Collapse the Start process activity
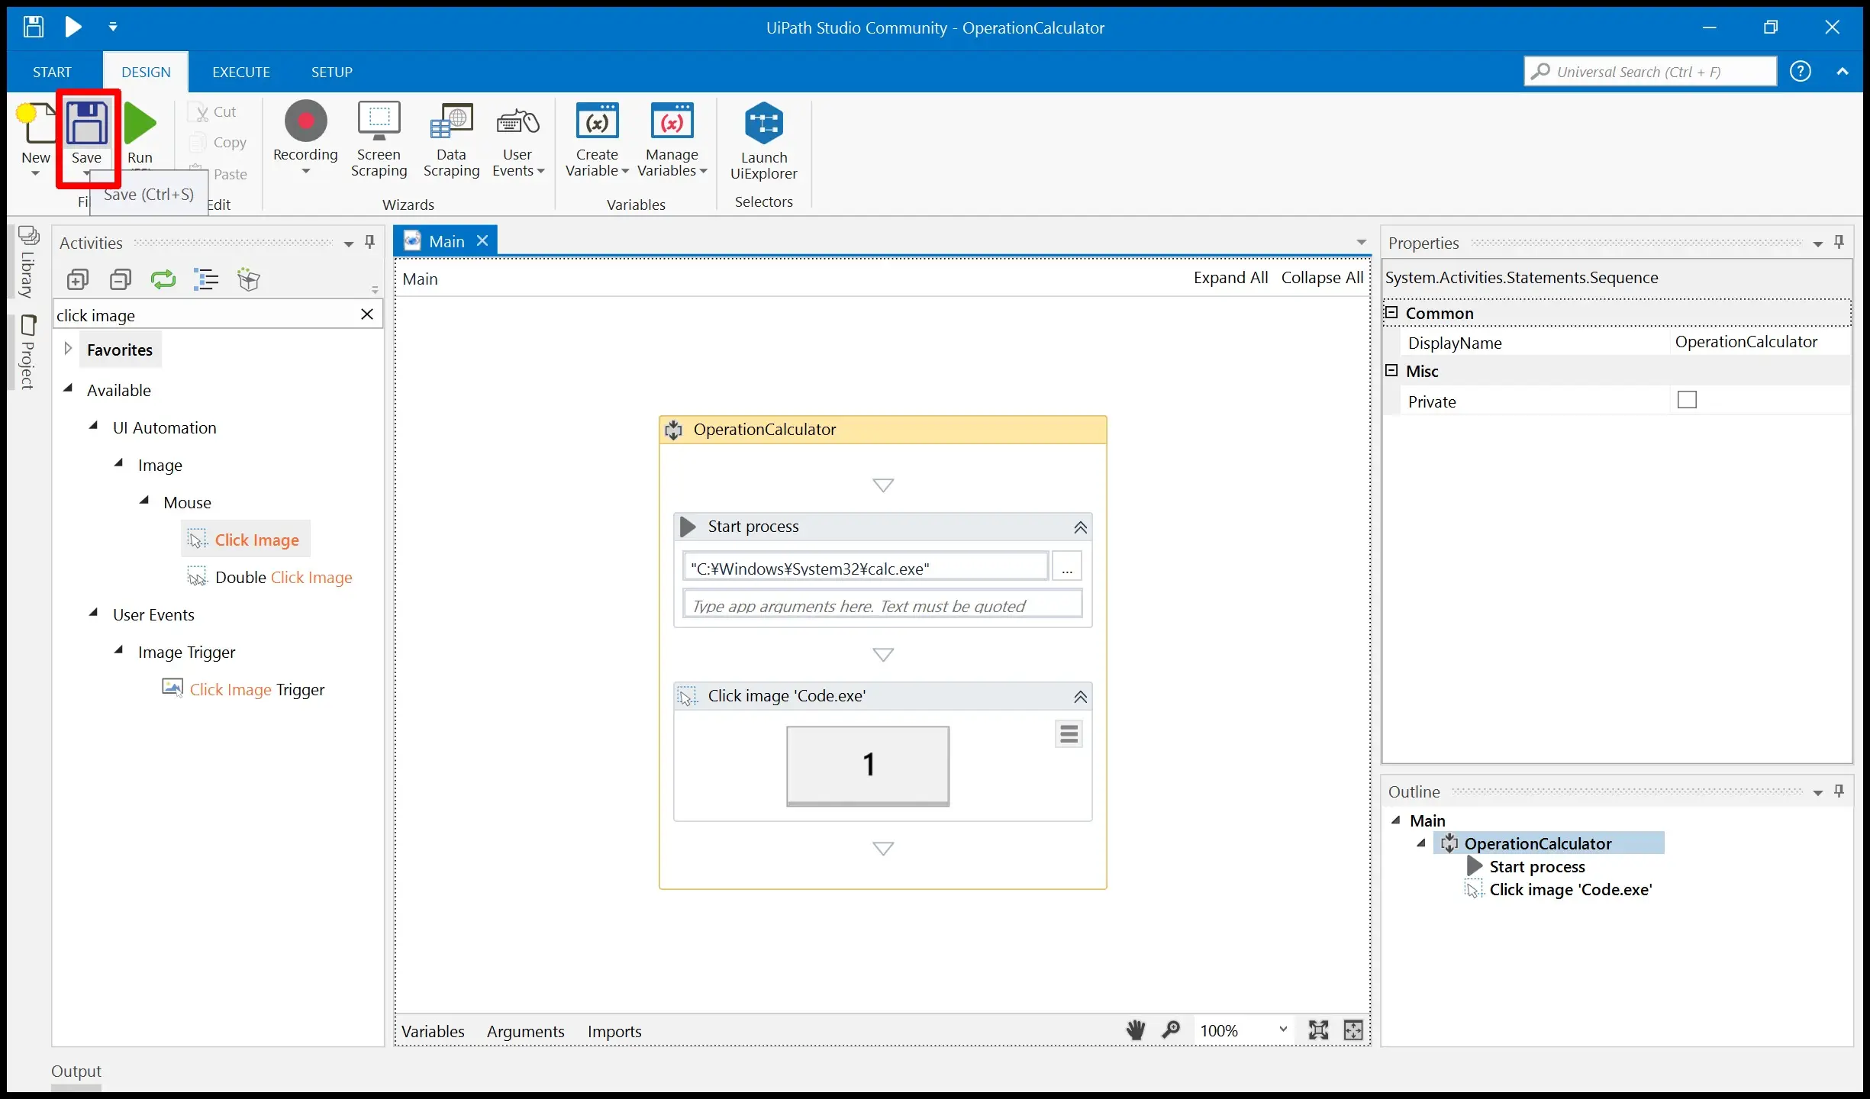Screen dimensions: 1870x1099 pos(1081,527)
